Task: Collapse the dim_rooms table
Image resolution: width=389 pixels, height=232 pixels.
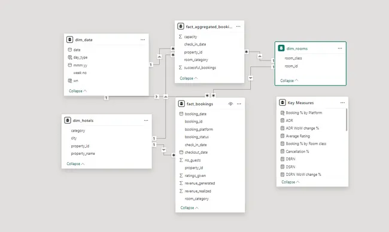Action: (289, 81)
